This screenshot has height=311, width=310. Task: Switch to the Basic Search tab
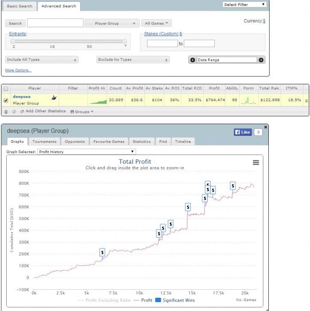[19, 6]
